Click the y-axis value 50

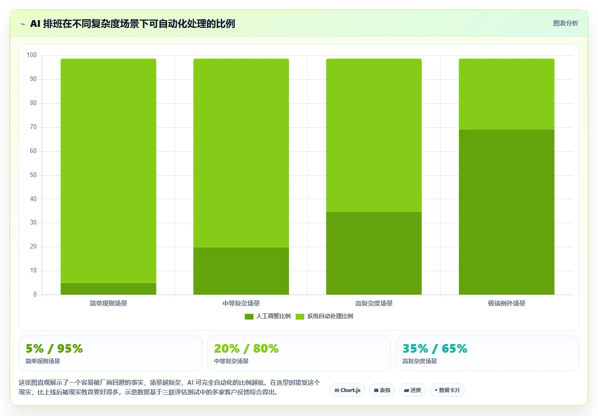click(x=33, y=175)
